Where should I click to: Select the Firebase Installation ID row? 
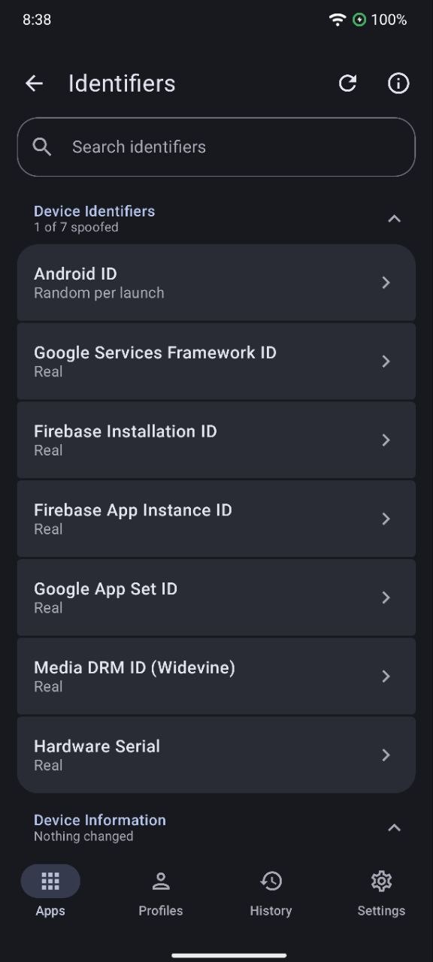tap(216, 440)
